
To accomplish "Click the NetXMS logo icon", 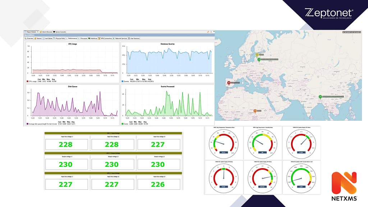I will 344,183.
